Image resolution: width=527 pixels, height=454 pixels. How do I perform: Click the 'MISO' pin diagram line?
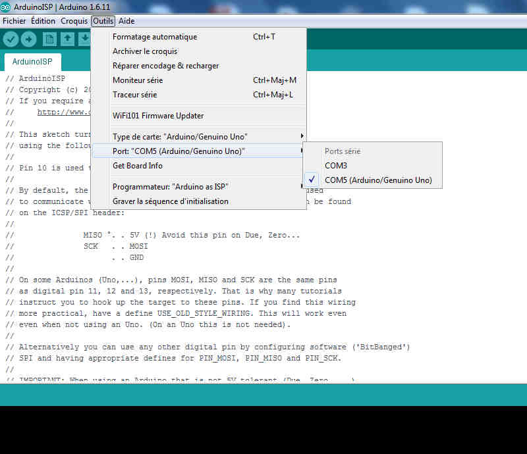click(152, 235)
